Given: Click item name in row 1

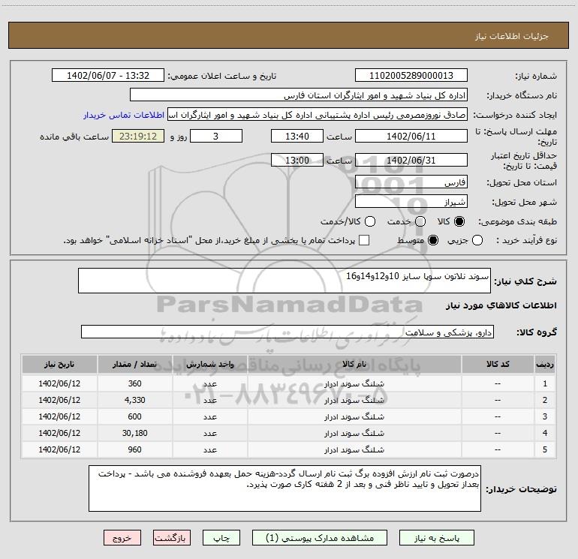Looking at the screenshot, I should click(354, 383).
